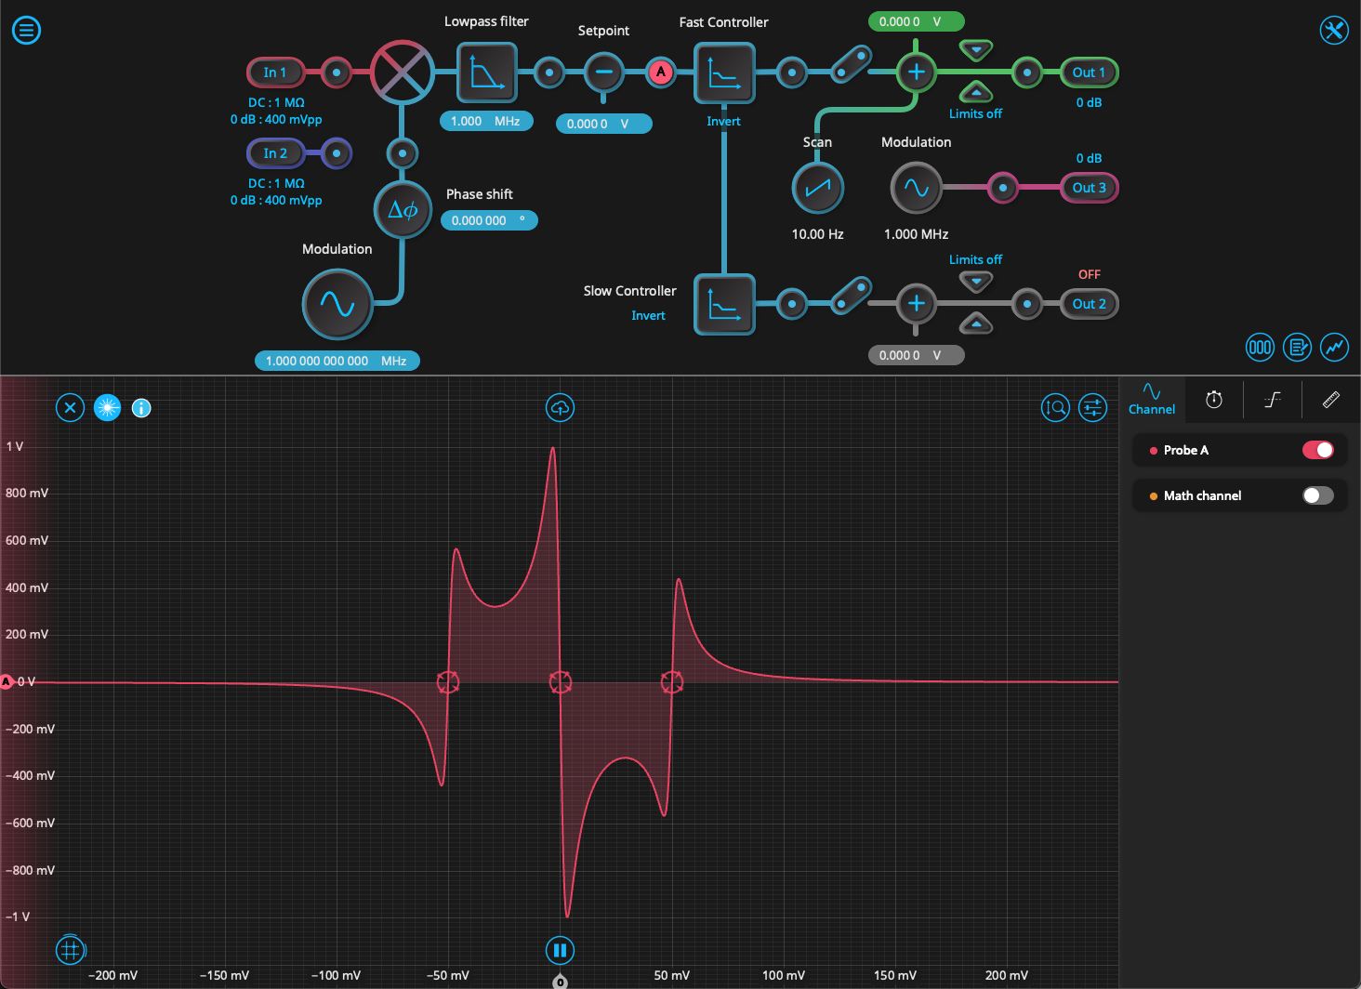Viewport: 1361px width, 989px height.
Task: Open the main hamburger menu
Action: (x=26, y=31)
